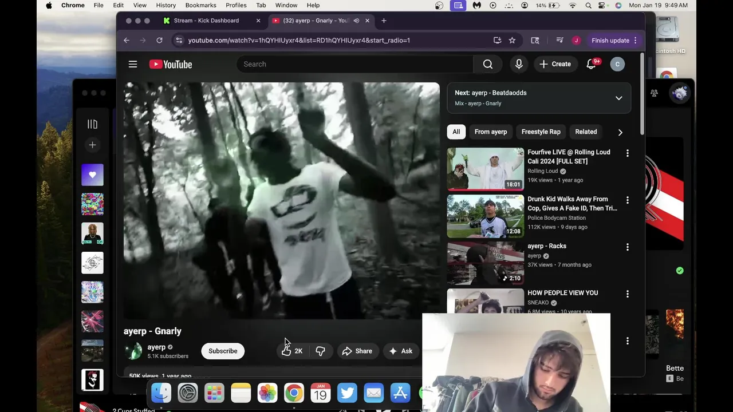This screenshot has height=412, width=733.
Task: Open Wi-Fi status in the menu bar
Action: pos(573,5)
